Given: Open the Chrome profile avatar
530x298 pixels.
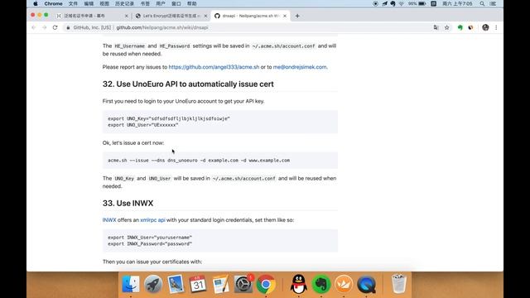Looking at the screenshot, I should tap(485, 27).
